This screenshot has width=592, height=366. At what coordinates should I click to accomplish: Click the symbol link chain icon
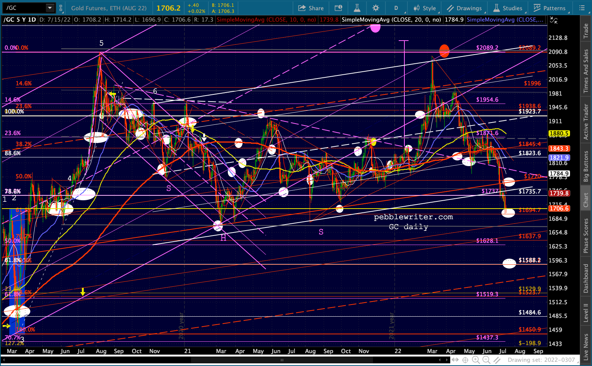[x=61, y=8]
